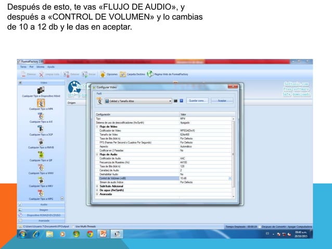332x249 pixels.
Task: Select Cualquier Tipo a GIF icon
Action: 41,155
